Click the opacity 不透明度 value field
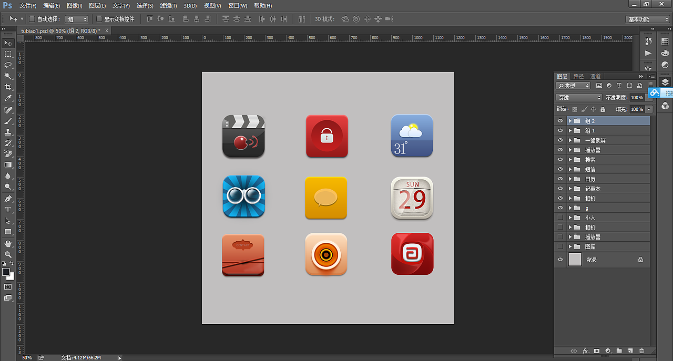Screen dimensions: 673x361 coord(637,97)
